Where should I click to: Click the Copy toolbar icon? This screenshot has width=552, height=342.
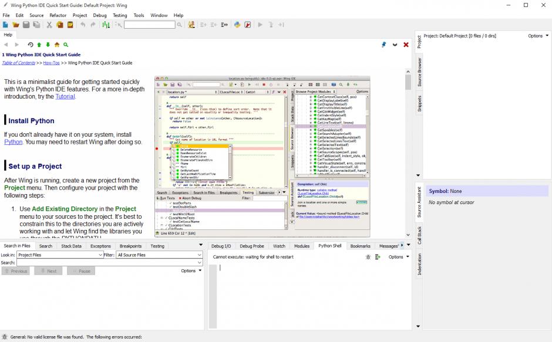[x=60, y=25]
